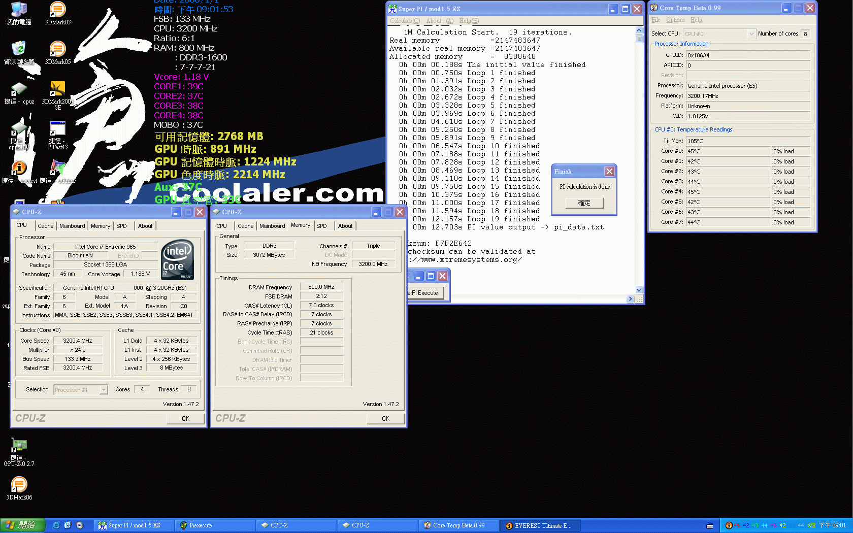
Task: Close the Finish dialog with X
Action: [609, 172]
